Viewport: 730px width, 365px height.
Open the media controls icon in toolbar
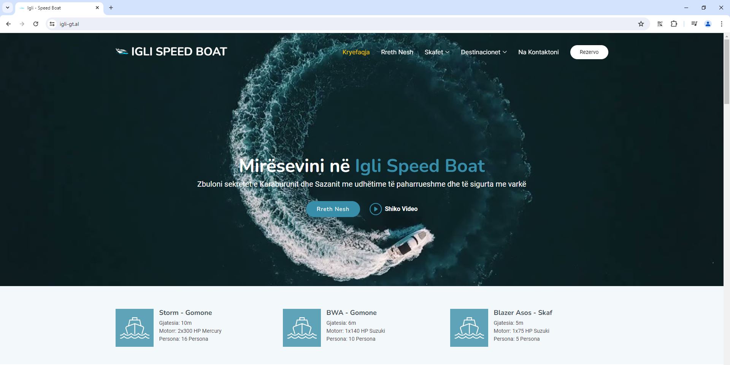(694, 24)
